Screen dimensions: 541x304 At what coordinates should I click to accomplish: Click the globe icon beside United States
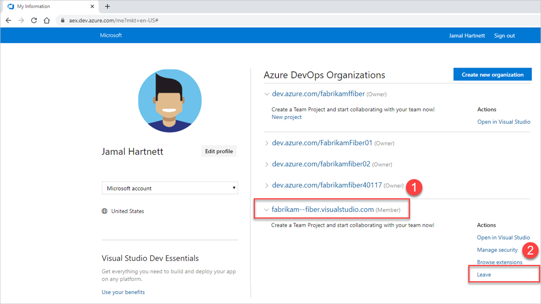pyautogui.click(x=105, y=211)
